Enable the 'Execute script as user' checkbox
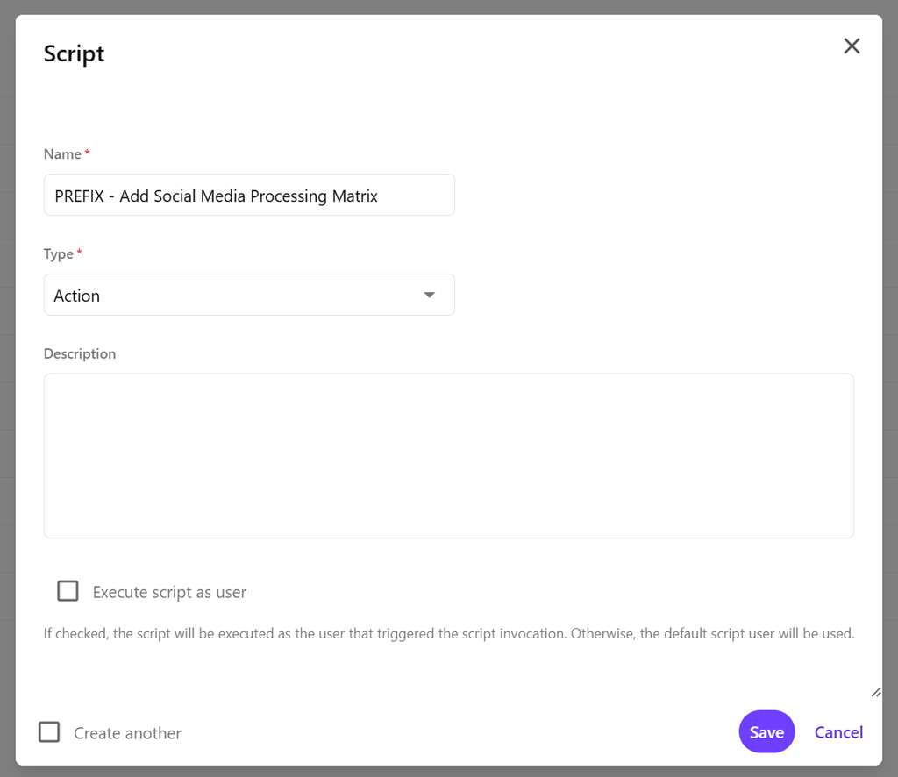 click(x=68, y=591)
